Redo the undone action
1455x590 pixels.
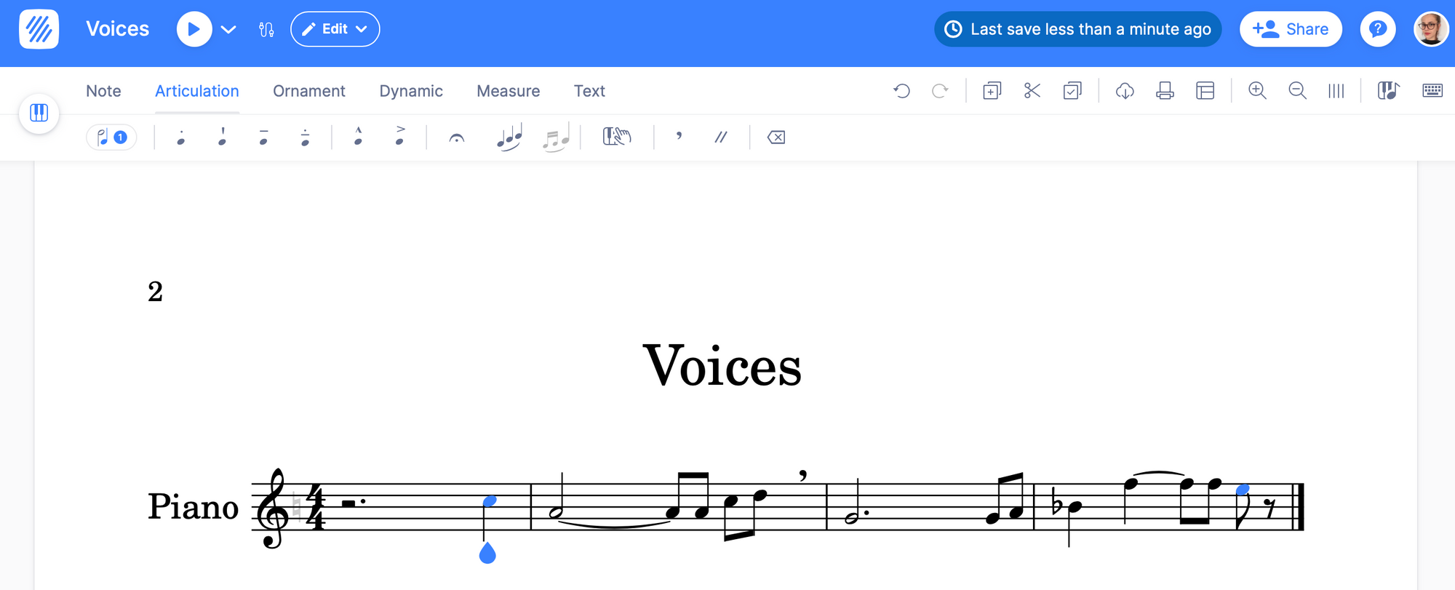940,91
